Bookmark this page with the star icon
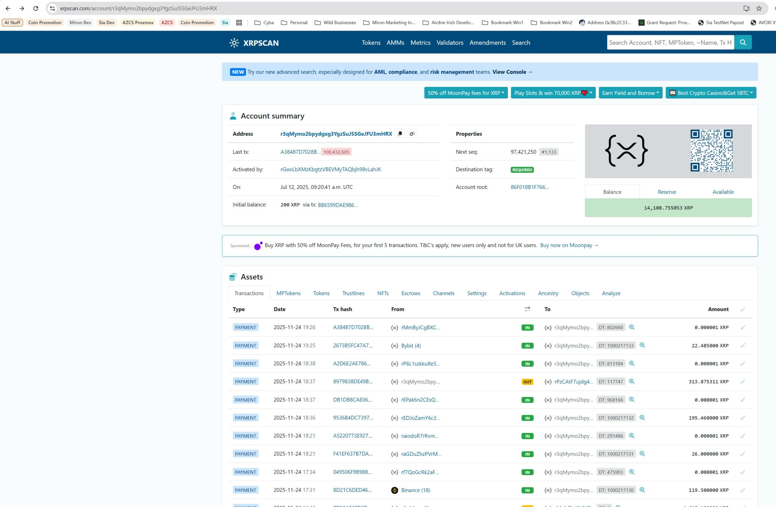776x507 pixels. (759, 8)
